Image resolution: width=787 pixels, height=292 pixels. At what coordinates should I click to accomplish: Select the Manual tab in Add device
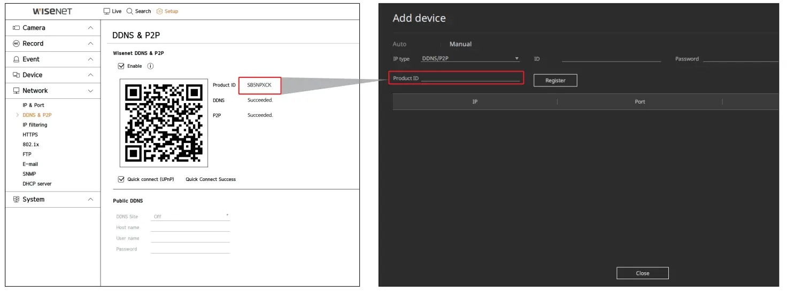(460, 44)
